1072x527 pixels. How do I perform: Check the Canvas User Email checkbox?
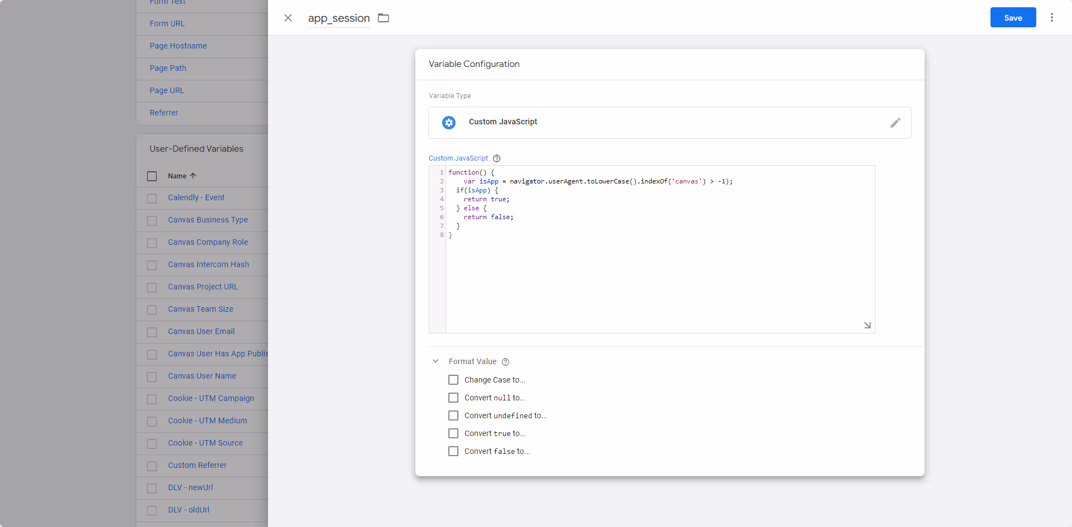coord(152,332)
